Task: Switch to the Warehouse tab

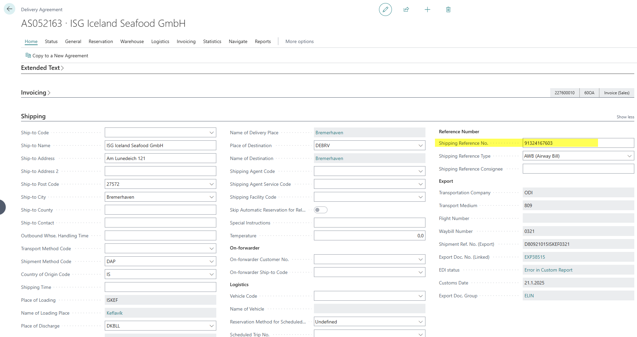Action: click(132, 41)
